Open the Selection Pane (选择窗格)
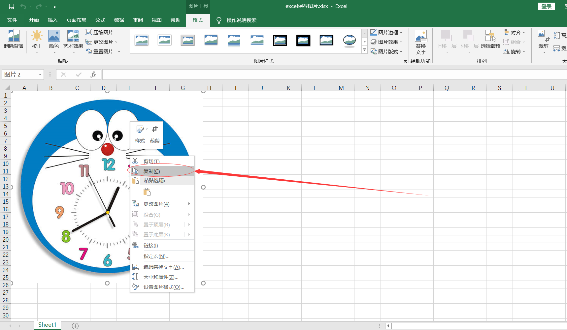This screenshot has height=330, width=567. 490,39
